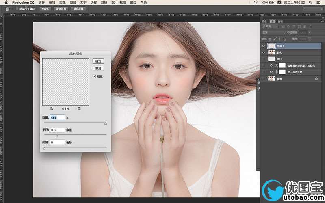The image size is (325, 203).
Task: Hide the 图层 1 layer
Action: (x=264, y=46)
